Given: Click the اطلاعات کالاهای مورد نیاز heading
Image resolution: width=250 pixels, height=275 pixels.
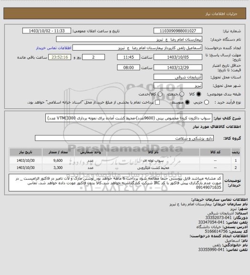Looking at the screenshot, I should point(217,127).
